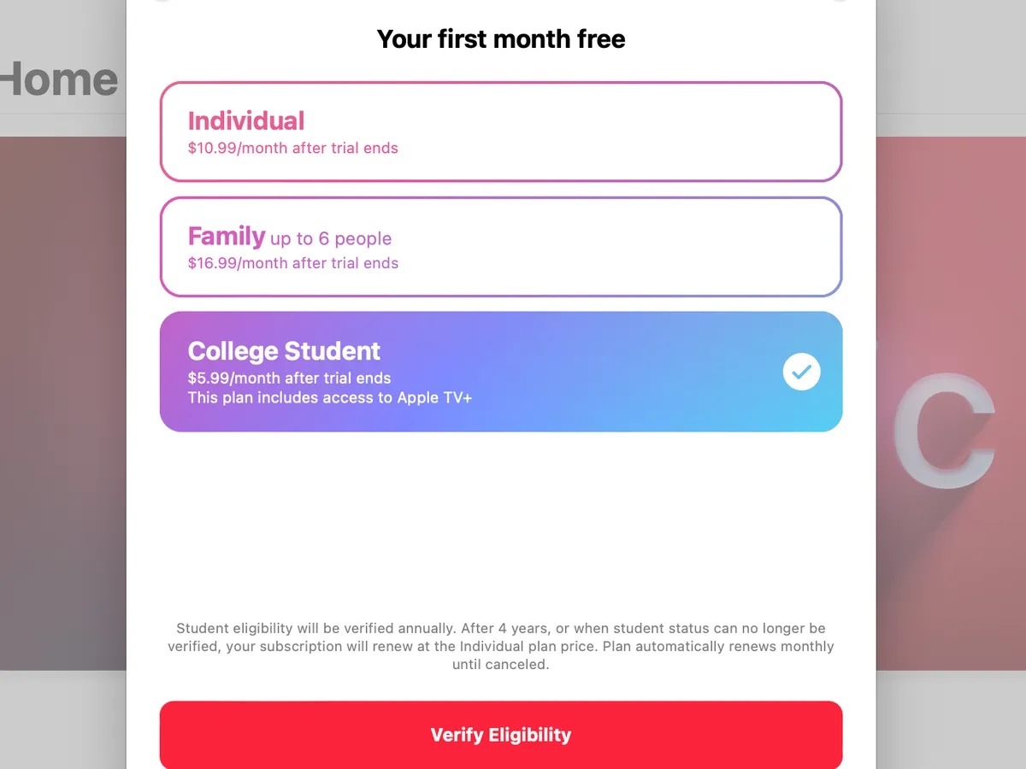Choose the Family plan option
The image size is (1026, 769).
click(x=501, y=247)
